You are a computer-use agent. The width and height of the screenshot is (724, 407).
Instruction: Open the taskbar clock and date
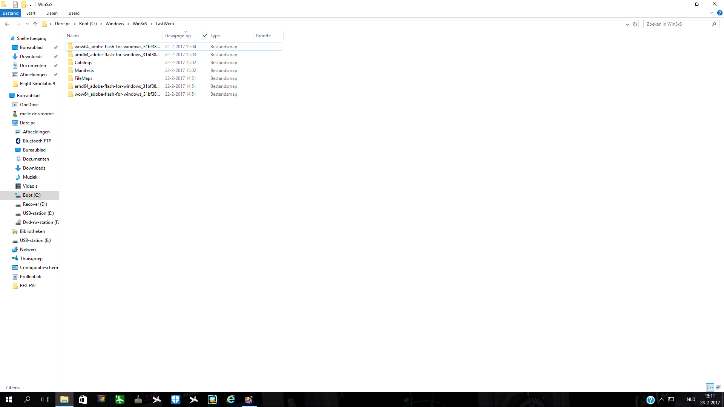(x=710, y=399)
